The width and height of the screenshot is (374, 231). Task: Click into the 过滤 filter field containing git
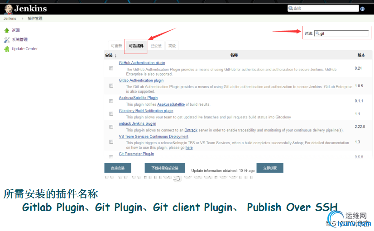(x=341, y=33)
